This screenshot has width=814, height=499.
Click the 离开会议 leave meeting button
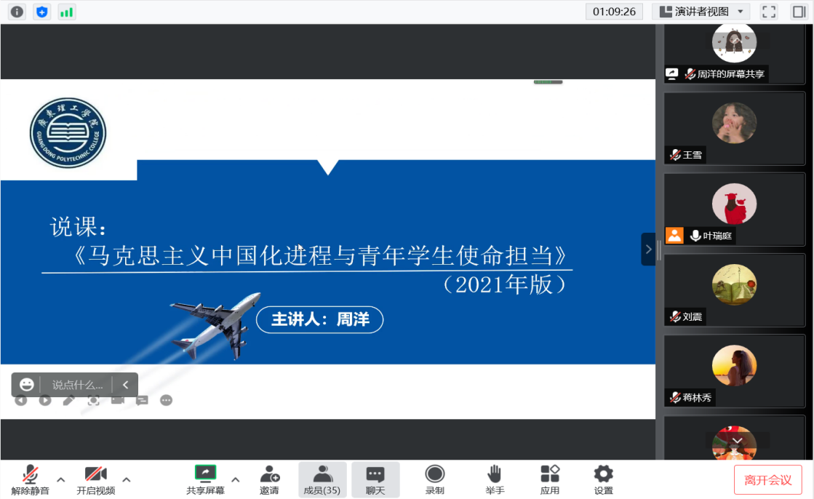tap(767, 480)
